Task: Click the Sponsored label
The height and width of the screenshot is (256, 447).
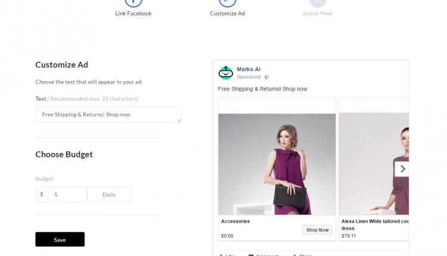Action: 249,77
